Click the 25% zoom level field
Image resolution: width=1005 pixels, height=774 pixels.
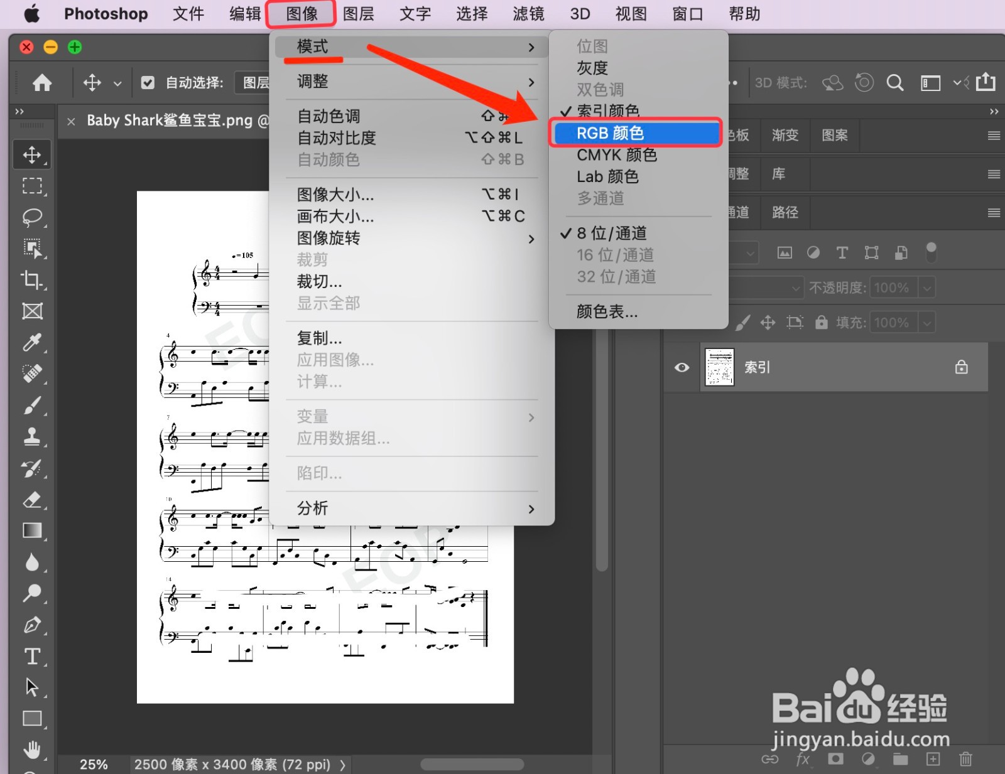pos(94,765)
